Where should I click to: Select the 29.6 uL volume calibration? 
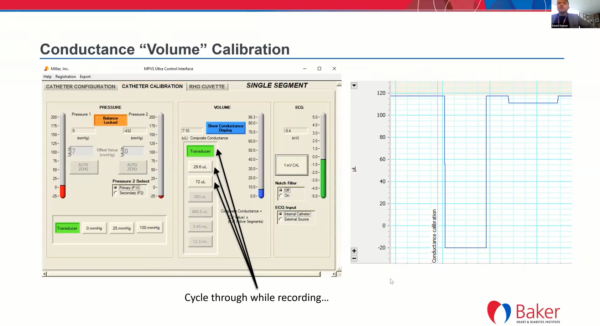point(200,167)
